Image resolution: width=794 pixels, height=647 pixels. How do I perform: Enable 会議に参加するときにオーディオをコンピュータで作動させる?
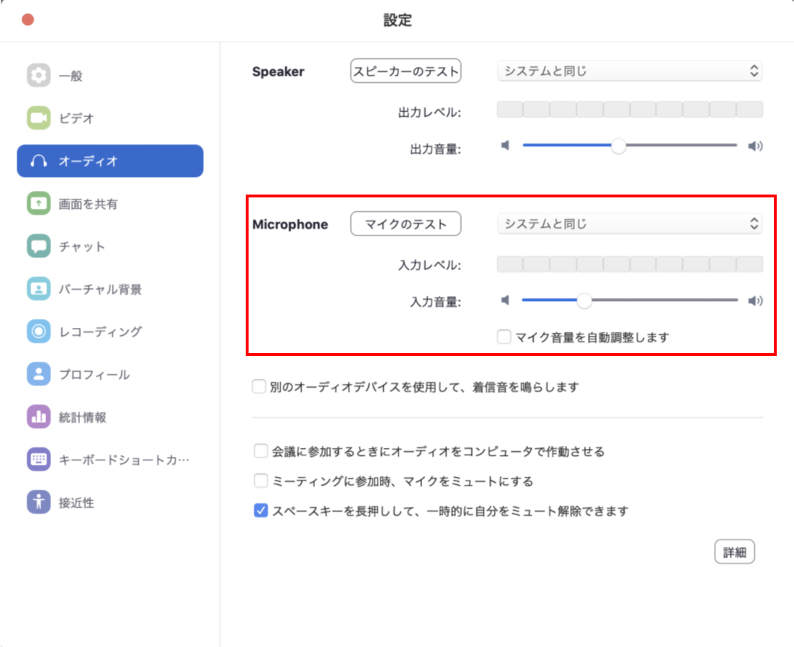coord(261,451)
